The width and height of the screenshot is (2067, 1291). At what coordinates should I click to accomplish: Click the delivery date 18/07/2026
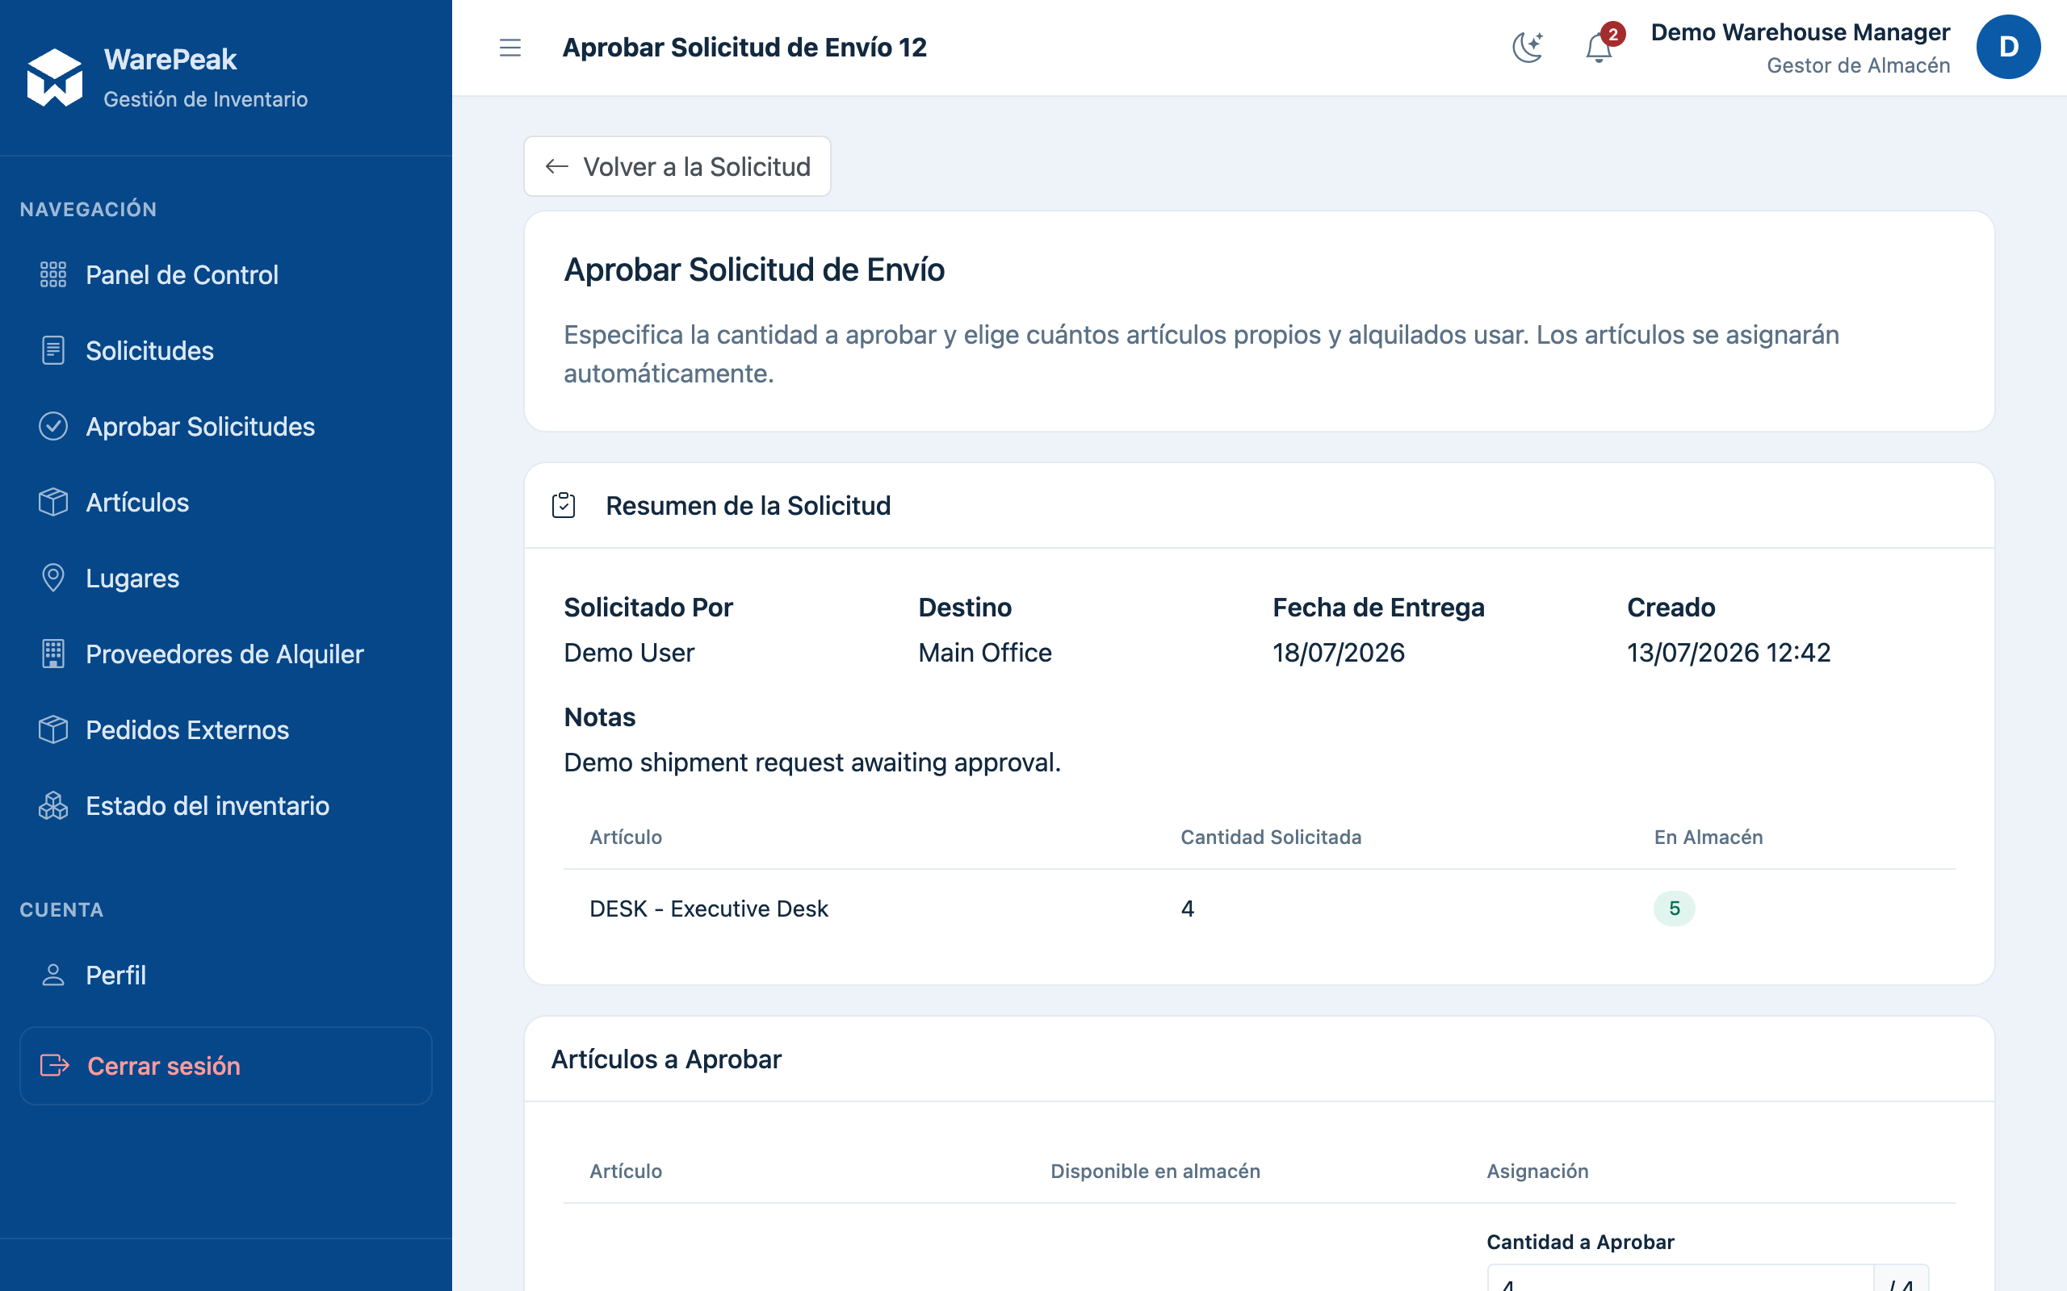(x=1339, y=652)
